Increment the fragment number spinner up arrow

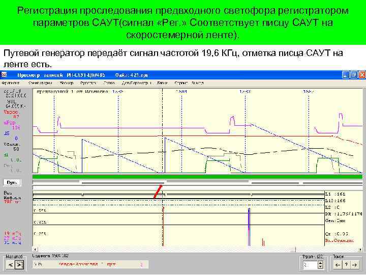(320, 263)
